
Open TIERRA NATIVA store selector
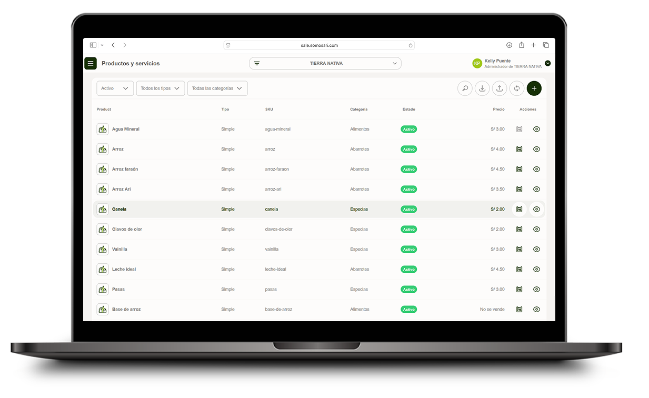[325, 63]
